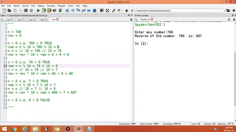This screenshot has width=236, height=132.
Task: Click the line 'n > 0 i.e. 0 > 0 FALSE'
Action: click(29, 100)
